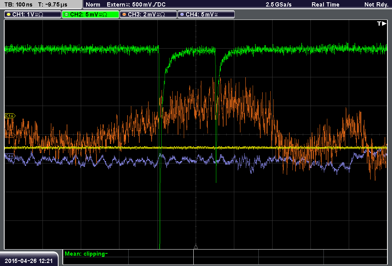Select the CH1: 1V channel tab

point(33,15)
